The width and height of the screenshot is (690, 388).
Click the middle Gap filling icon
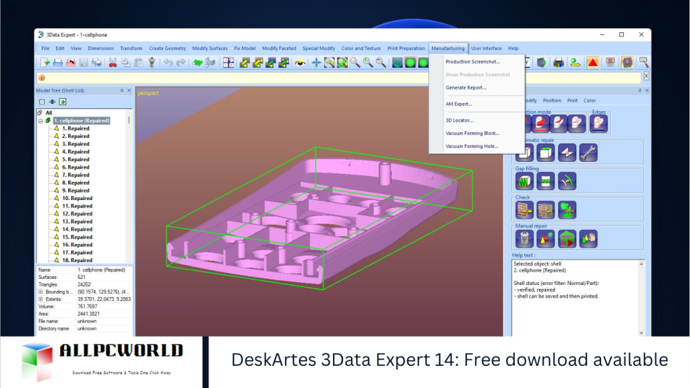click(x=546, y=181)
